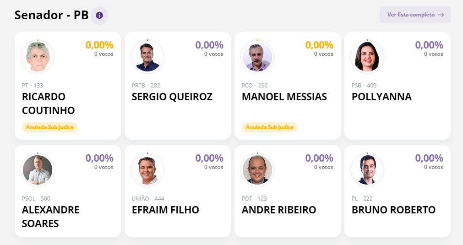
Task: Select Efraim Filho's candidate photo
Action: [x=147, y=170]
